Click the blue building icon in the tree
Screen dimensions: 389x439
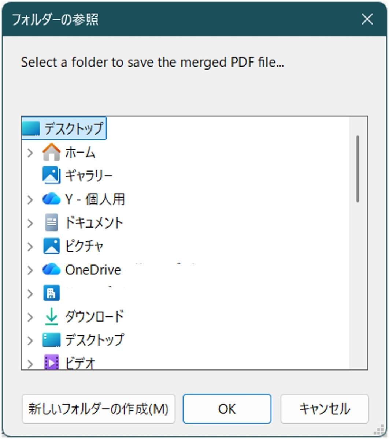click(51, 293)
